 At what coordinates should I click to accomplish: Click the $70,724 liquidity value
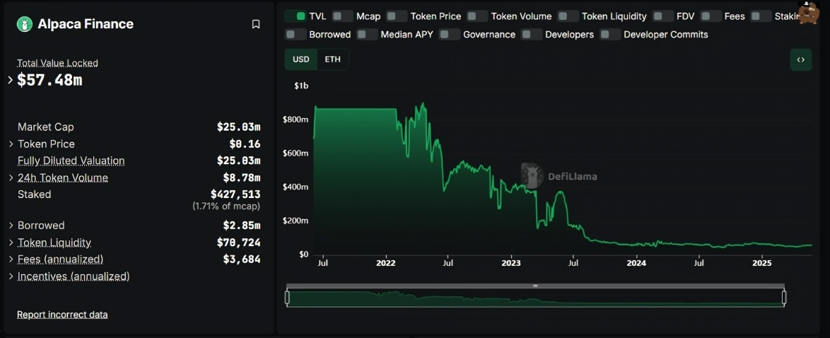(239, 243)
